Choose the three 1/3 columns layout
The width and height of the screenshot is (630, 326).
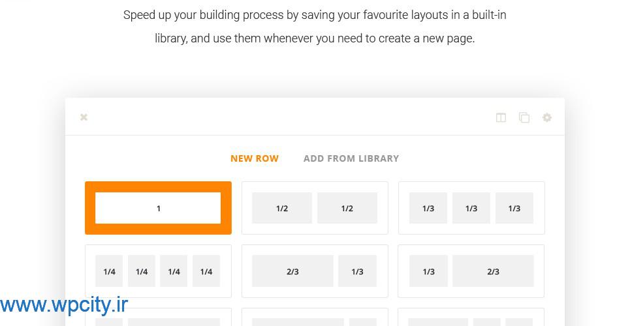tap(471, 208)
